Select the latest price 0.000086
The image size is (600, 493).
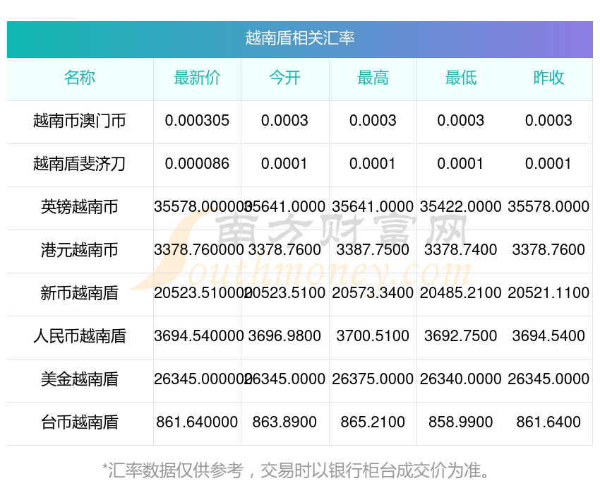[x=197, y=164]
